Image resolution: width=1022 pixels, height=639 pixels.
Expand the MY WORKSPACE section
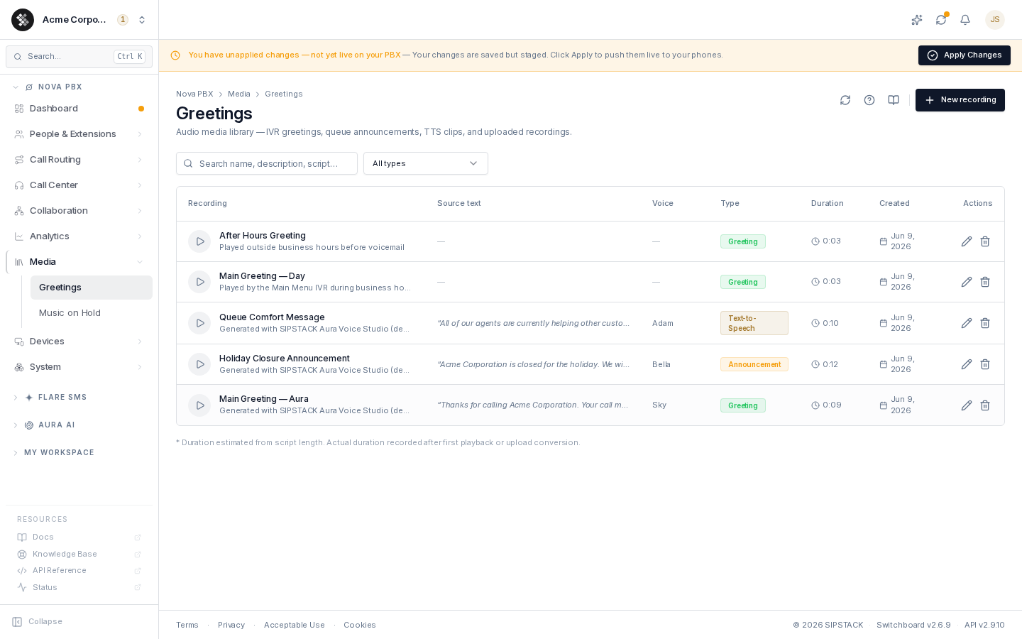click(79, 453)
